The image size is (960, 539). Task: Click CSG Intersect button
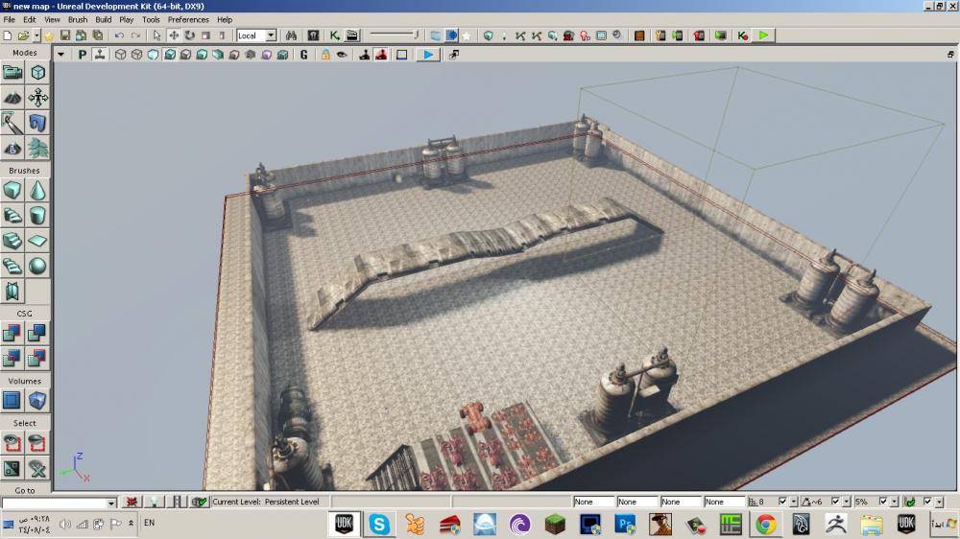point(12,358)
